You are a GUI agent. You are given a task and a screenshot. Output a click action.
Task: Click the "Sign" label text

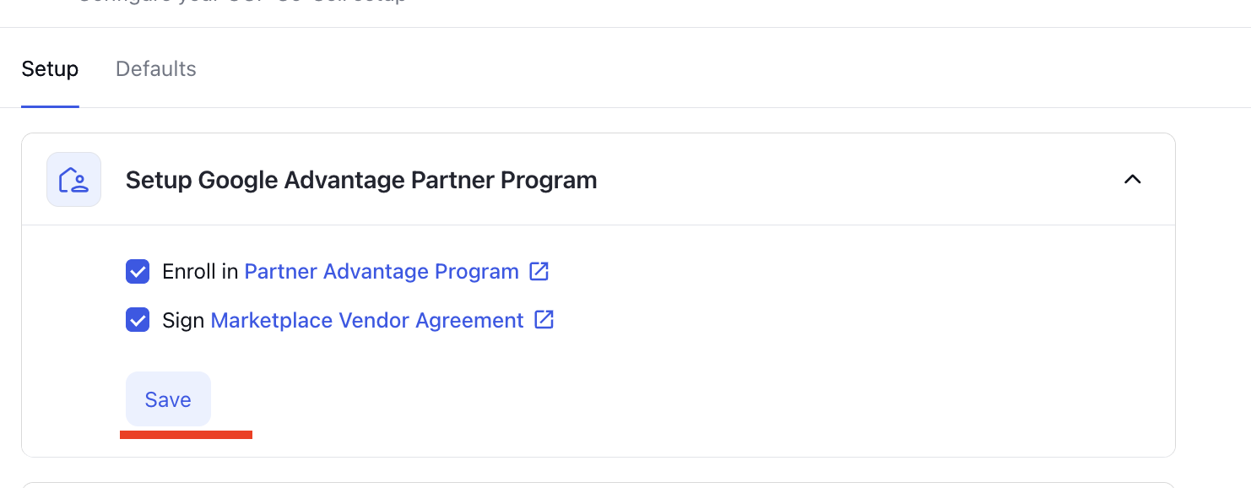(183, 321)
